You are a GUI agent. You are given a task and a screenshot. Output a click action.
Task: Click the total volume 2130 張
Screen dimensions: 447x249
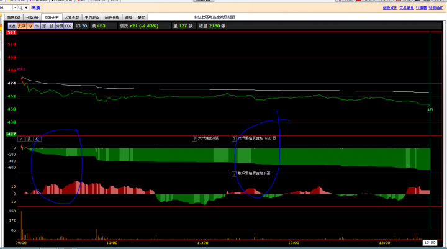pos(217,26)
